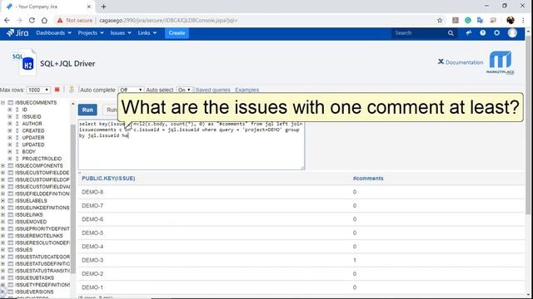Click the clear broom icon in toolbar
The height and width of the screenshot is (299, 533).
(72, 90)
